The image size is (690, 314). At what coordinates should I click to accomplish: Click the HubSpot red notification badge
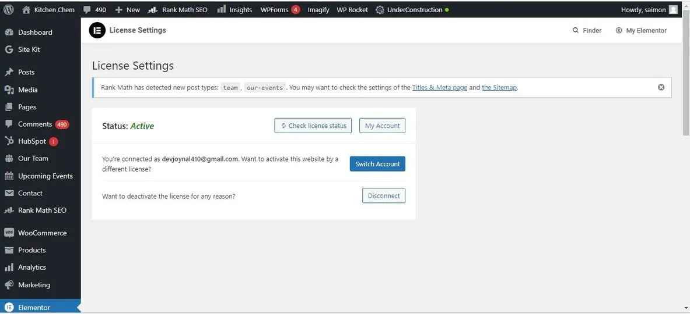53,141
